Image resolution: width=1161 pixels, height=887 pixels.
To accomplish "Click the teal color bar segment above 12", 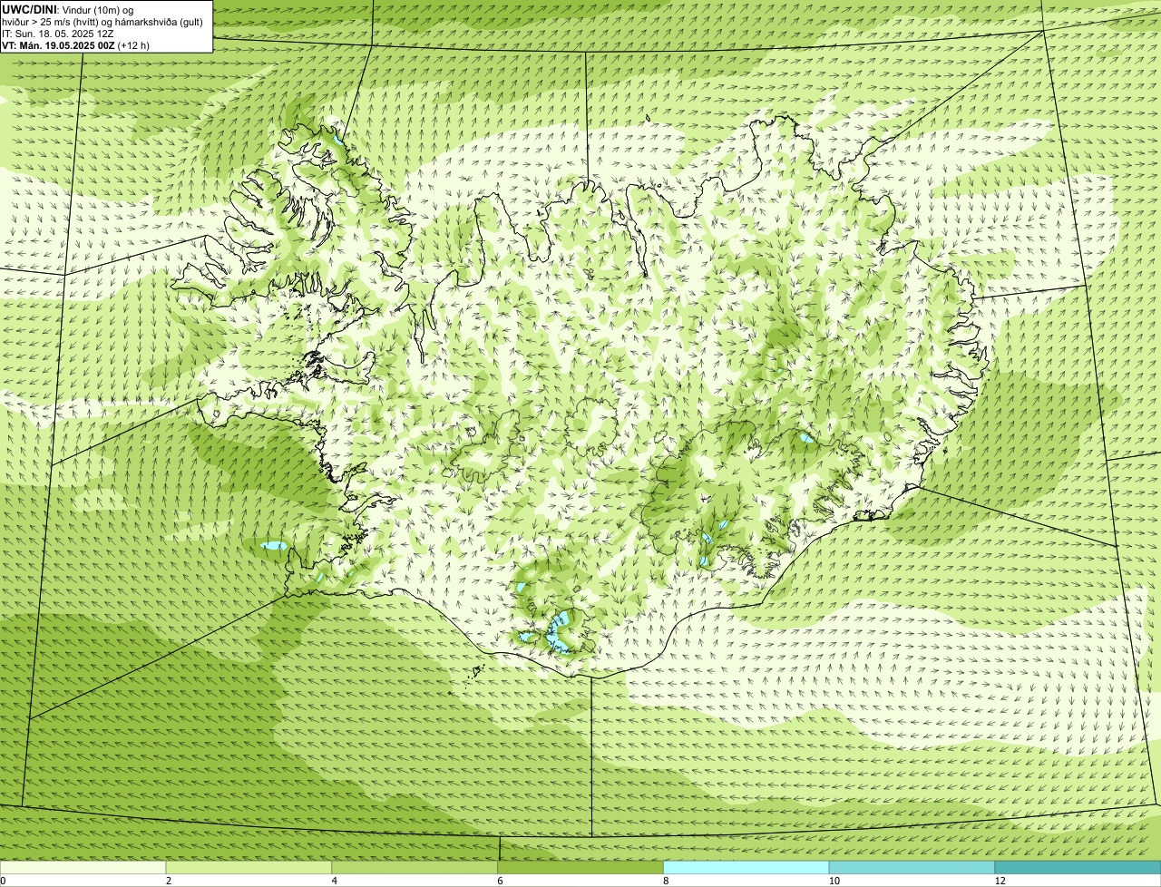I will click(x=1078, y=868).
